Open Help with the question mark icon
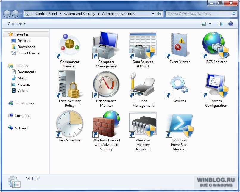Viewport: 240px width, 192px height. coord(231,24)
